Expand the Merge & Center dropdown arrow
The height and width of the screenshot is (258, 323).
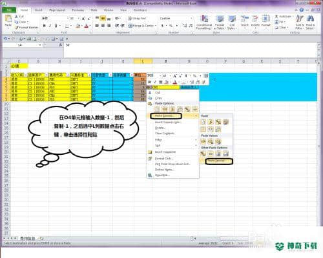156,26
